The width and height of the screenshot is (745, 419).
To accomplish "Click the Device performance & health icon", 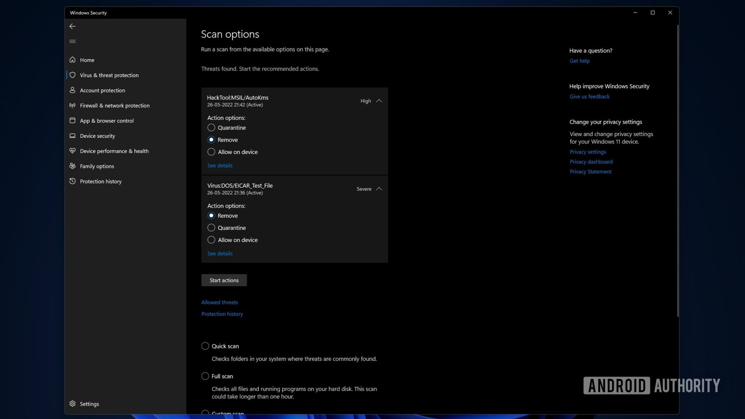I will pyautogui.click(x=72, y=151).
